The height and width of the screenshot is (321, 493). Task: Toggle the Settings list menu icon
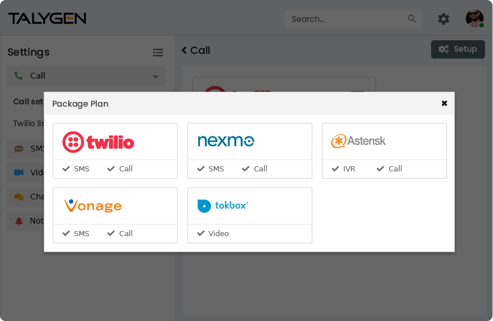(x=158, y=53)
